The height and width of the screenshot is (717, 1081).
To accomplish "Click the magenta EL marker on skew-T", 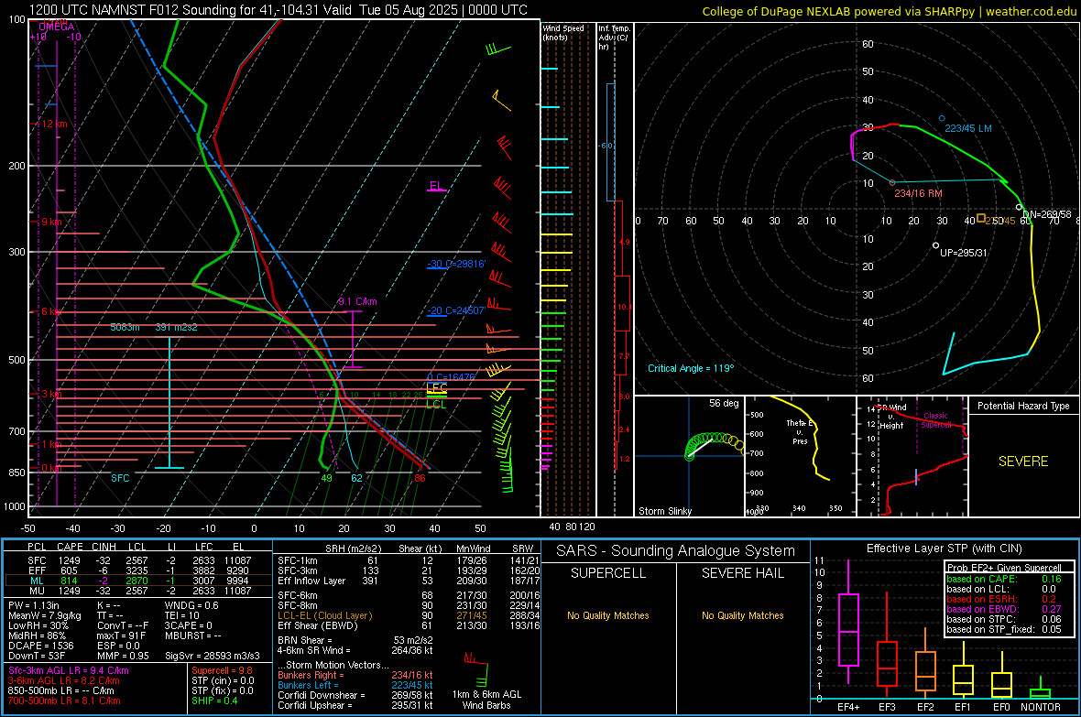I will (x=436, y=186).
